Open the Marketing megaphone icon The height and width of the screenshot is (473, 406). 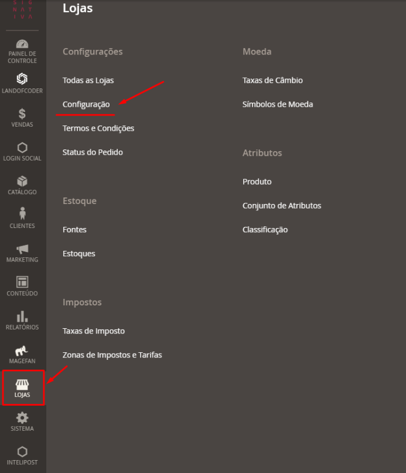[22, 249]
